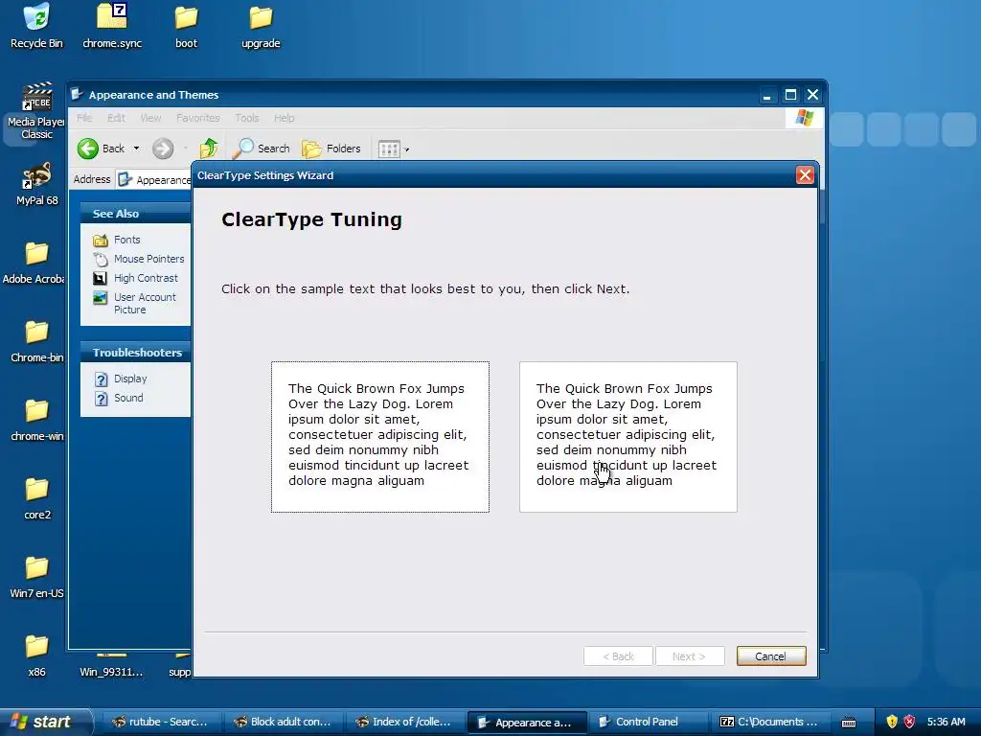This screenshot has width=981, height=736.
Task: Click the High Contrast icon
Action: [100, 278]
